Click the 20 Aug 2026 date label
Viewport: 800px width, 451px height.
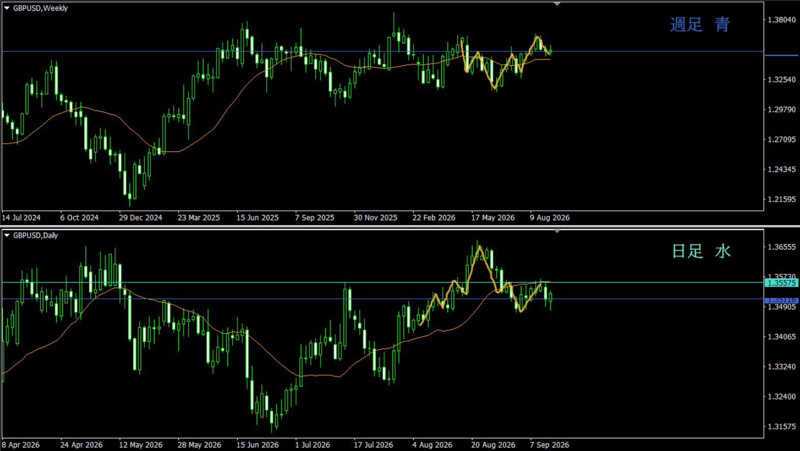tap(493, 445)
